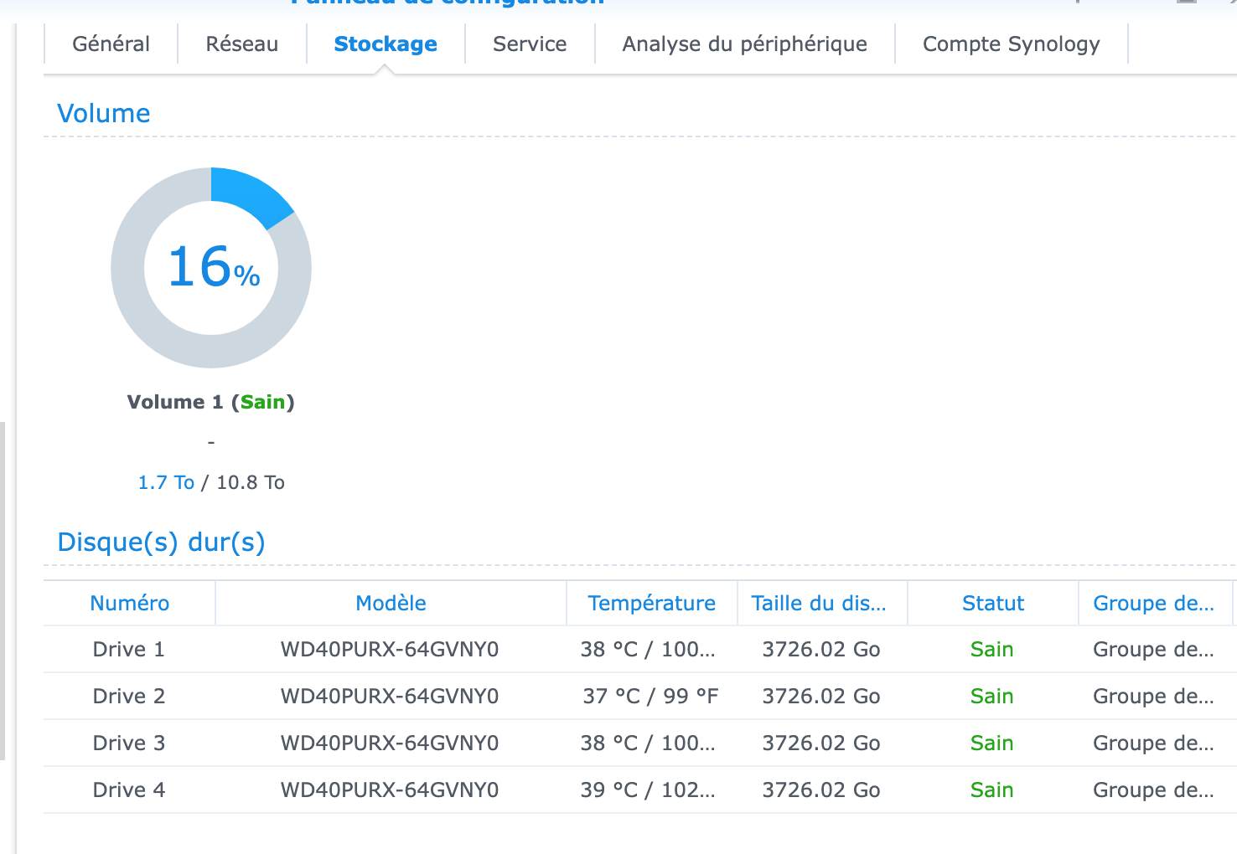Sort by the Numéro column header

click(x=129, y=604)
